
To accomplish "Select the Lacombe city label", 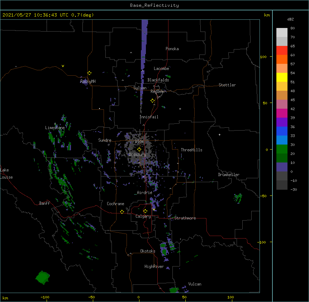I will pos(161,69).
